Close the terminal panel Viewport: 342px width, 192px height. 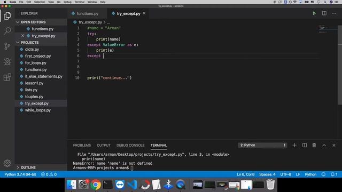pos(334,145)
